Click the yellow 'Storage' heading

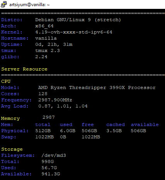point(12,150)
